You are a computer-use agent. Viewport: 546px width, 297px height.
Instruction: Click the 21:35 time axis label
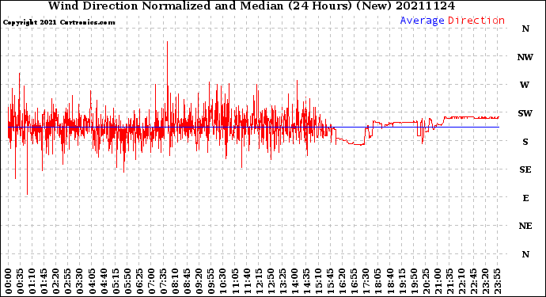[x=449, y=281]
